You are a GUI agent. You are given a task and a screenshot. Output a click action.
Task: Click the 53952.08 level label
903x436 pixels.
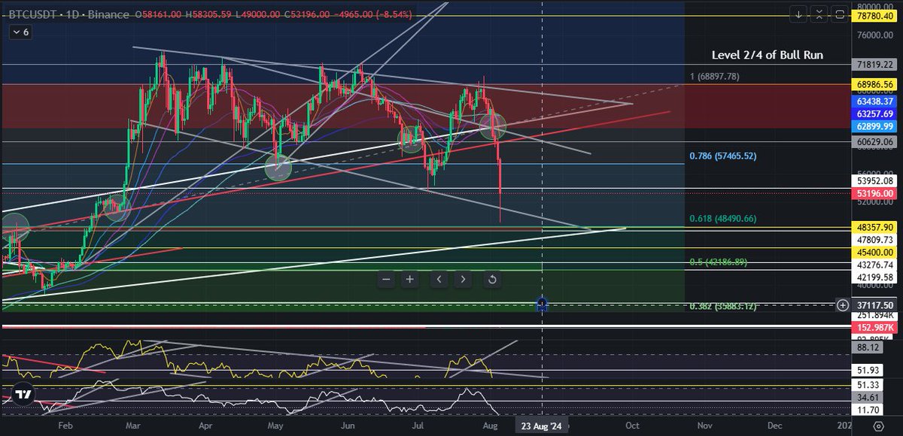click(873, 181)
